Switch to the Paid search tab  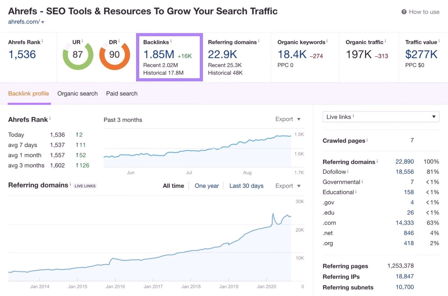point(122,93)
